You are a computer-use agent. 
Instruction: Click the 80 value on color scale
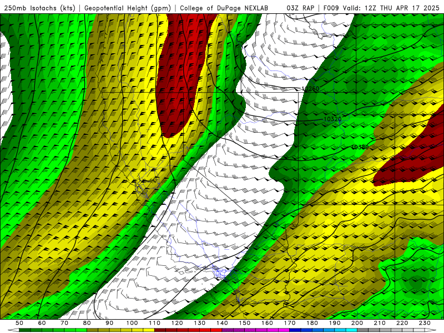point(87,323)
